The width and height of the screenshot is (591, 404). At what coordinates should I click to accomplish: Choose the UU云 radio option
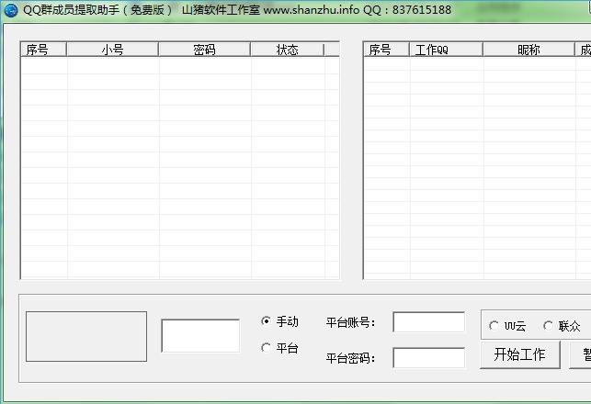[x=494, y=326]
